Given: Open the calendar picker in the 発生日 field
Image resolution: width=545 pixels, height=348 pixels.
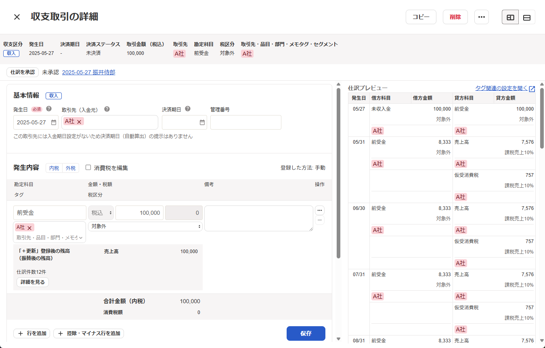Looking at the screenshot, I should (x=53, y=122).
